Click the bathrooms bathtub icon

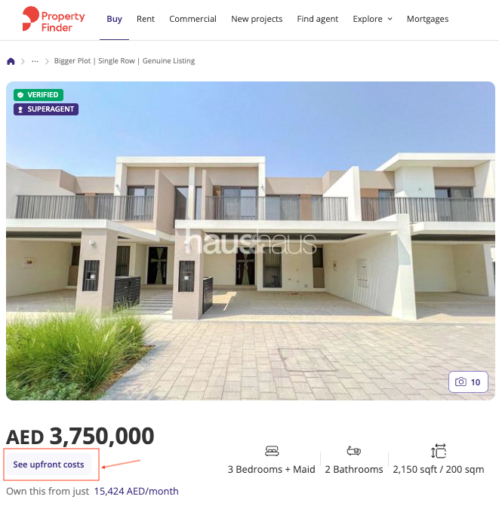[354, 451]
